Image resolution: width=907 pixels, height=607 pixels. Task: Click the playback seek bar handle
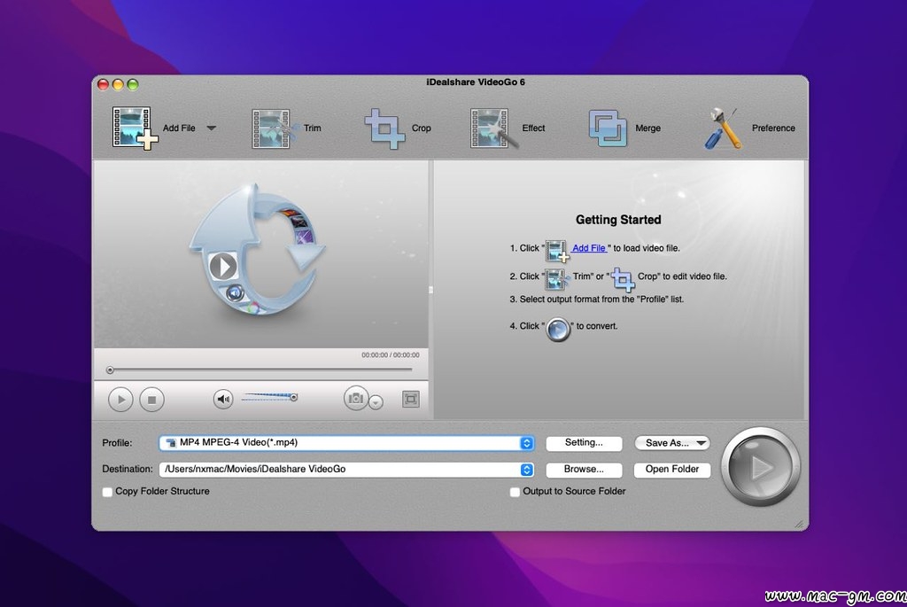click(110, 370)
